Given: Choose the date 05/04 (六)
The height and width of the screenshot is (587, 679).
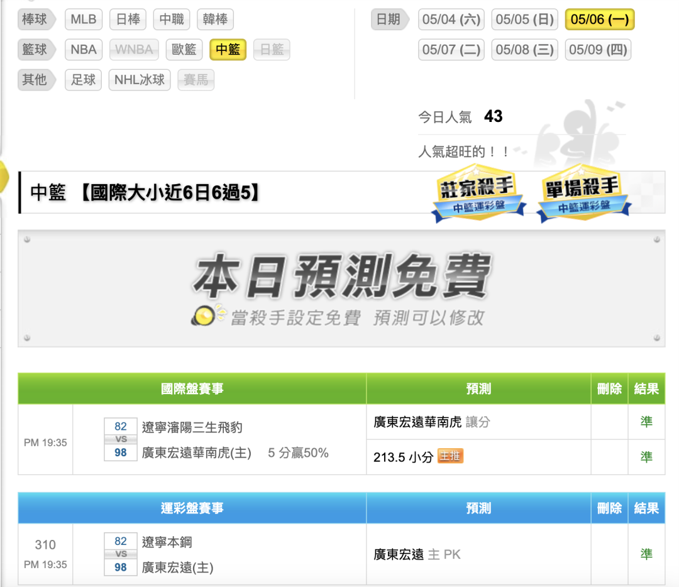Looking at the screenshot, I should click(451, 19).
